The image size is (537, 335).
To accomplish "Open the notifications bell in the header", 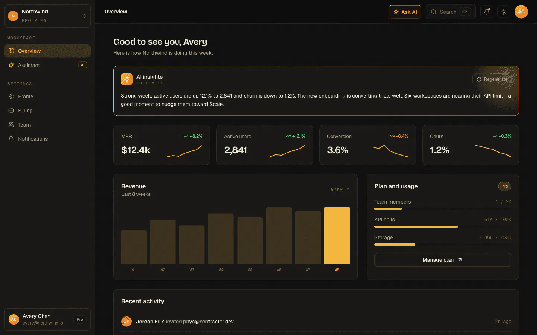I will point(487,12).
